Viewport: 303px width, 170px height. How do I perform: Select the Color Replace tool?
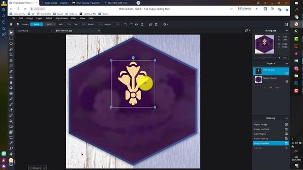[x=11, y=115]
